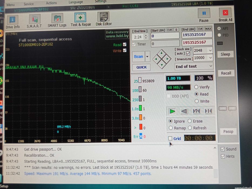Click the green 1.0s block indicator

pyautogui.click(x=140, y=108)
